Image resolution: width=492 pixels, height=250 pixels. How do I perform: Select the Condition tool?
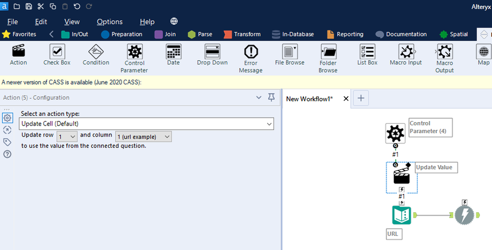click(x=96, y=54)
